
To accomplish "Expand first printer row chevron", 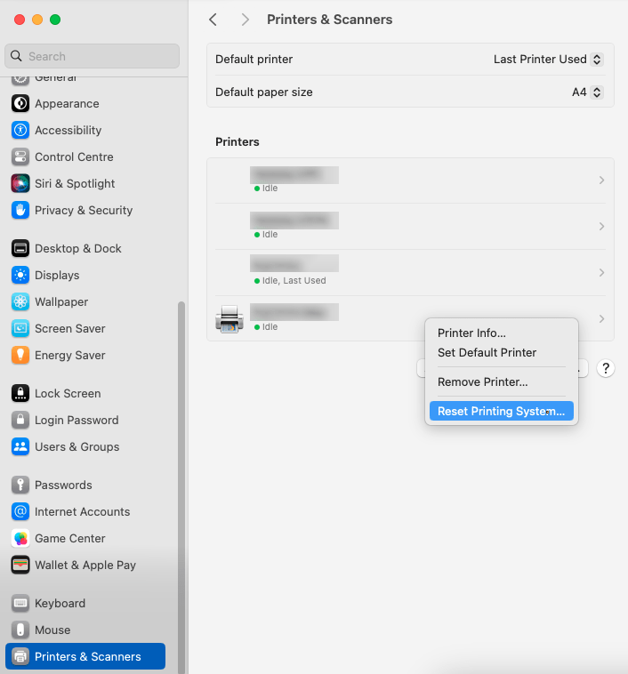I will point(602,181).
